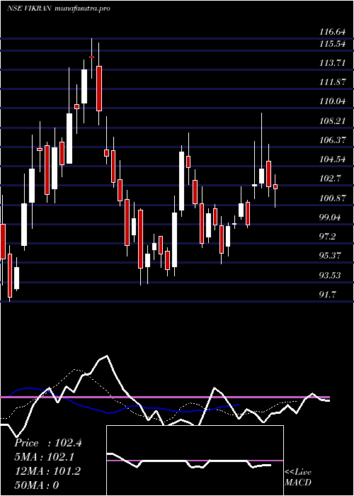Click the 106.37 price level label
The width and height of the screenshot is (354, 496).
(332, 140)
